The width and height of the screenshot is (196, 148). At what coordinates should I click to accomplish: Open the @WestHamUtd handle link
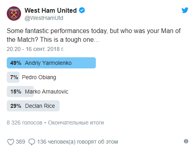tap(44, 18)
